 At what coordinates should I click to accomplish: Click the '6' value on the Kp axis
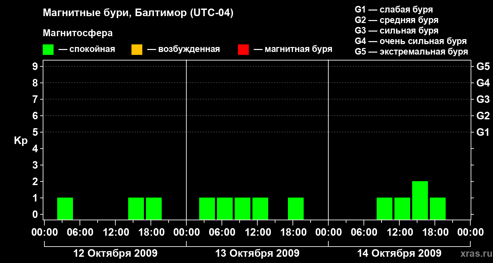36,116
